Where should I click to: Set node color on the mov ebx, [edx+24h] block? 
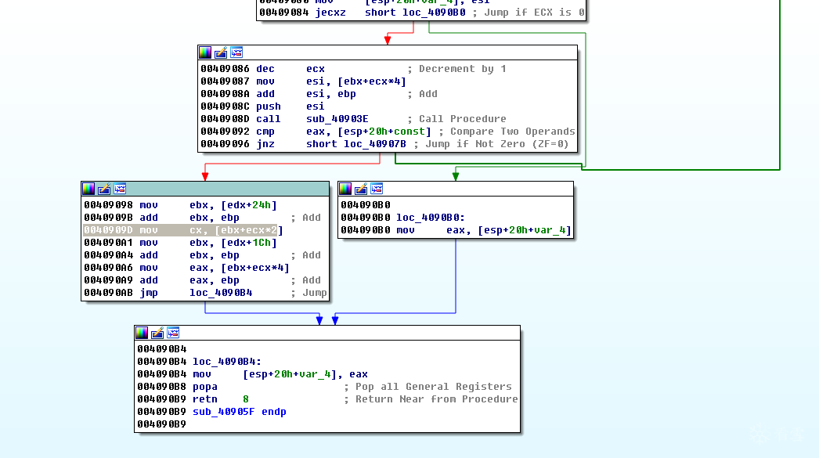[x=88, y=189]
